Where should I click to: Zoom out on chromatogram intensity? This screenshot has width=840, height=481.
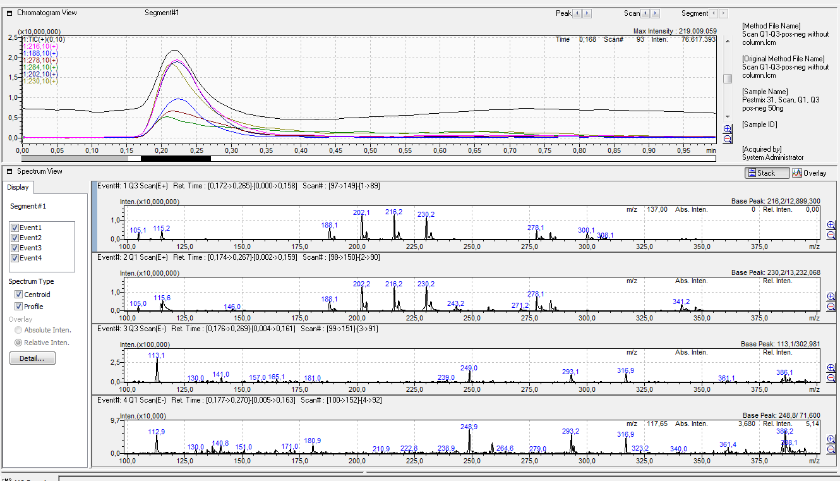728,139
